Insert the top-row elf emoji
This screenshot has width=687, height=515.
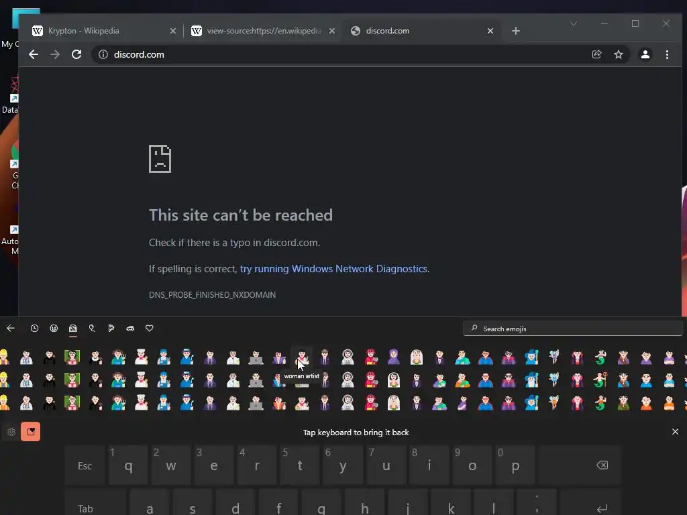(x=623, y=357)
